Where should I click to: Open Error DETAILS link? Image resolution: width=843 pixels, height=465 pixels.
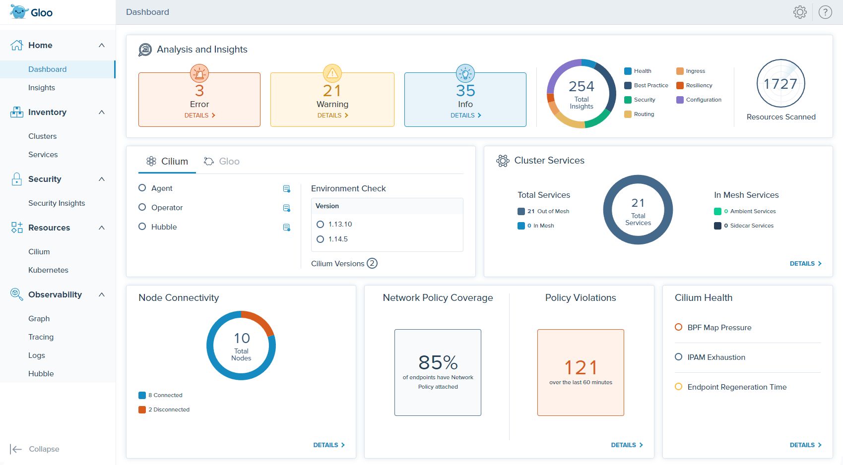pyautogui.click(x=199, y=116)
